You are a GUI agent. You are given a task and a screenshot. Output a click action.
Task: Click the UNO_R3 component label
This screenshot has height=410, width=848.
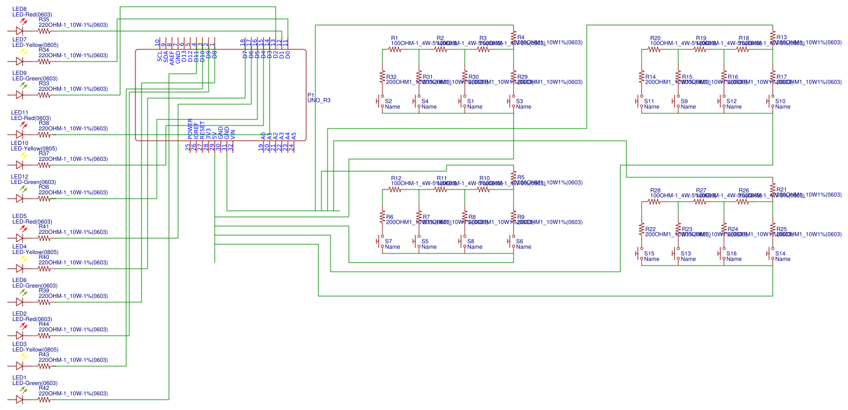[319, 100]
